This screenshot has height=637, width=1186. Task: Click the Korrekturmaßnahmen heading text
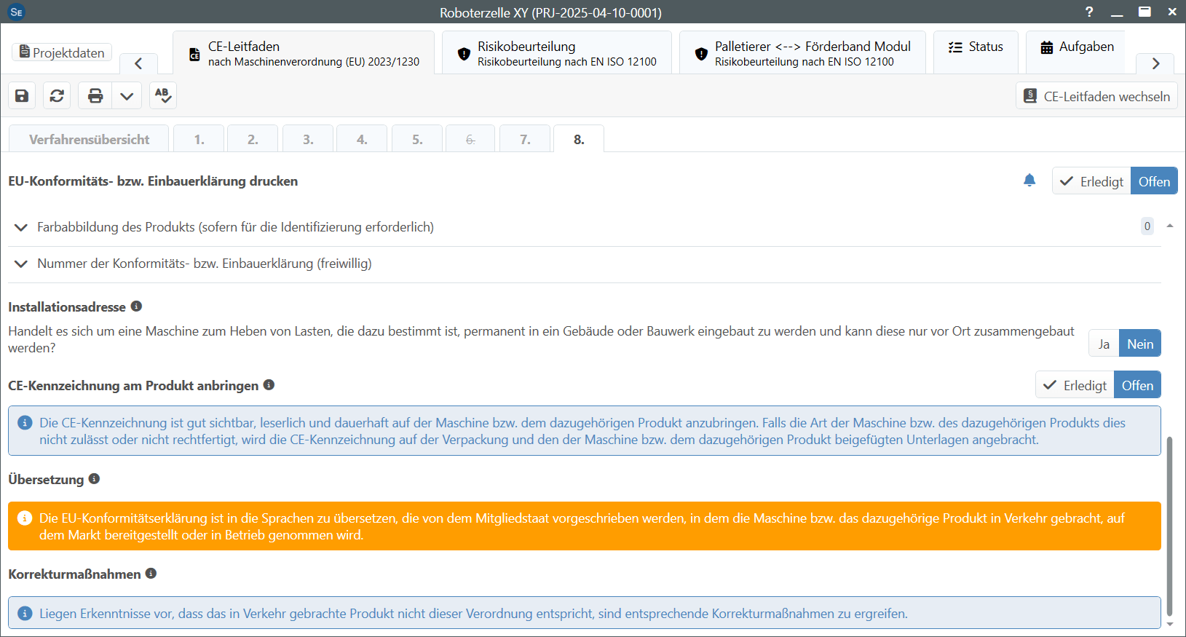pyautogui.click(x=74, y=574)
